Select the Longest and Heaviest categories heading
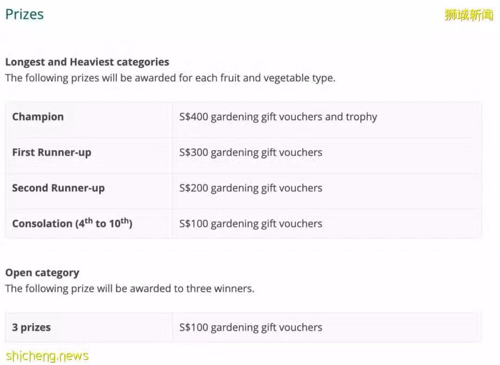This screenshot has width=500, height=365. pos(87,62)
